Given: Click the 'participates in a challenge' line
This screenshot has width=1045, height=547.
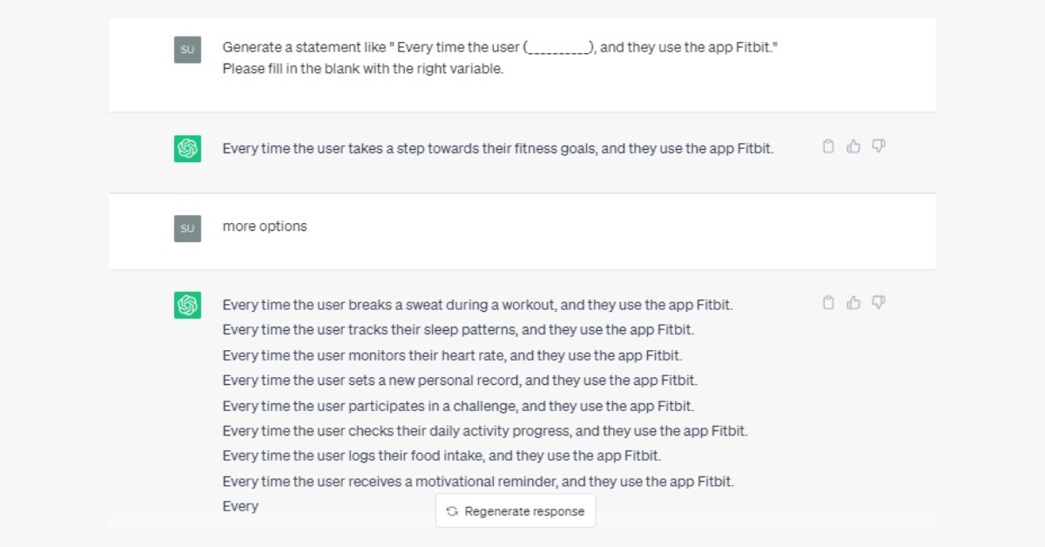Looking at the screenshot, I should coord(458,406).
